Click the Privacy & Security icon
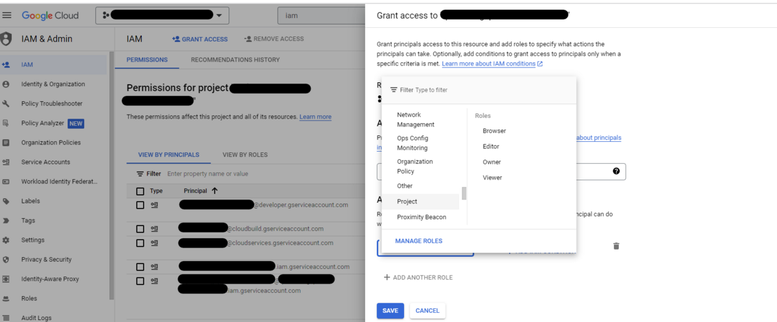The height and width of the screenshot is (322, 777). [x=6, y=259]
